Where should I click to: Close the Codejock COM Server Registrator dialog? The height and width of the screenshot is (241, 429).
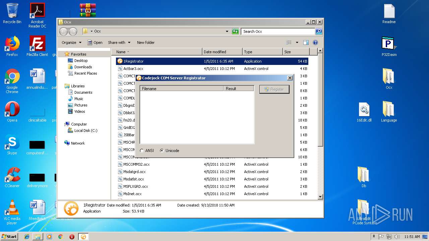coord(290,78)
